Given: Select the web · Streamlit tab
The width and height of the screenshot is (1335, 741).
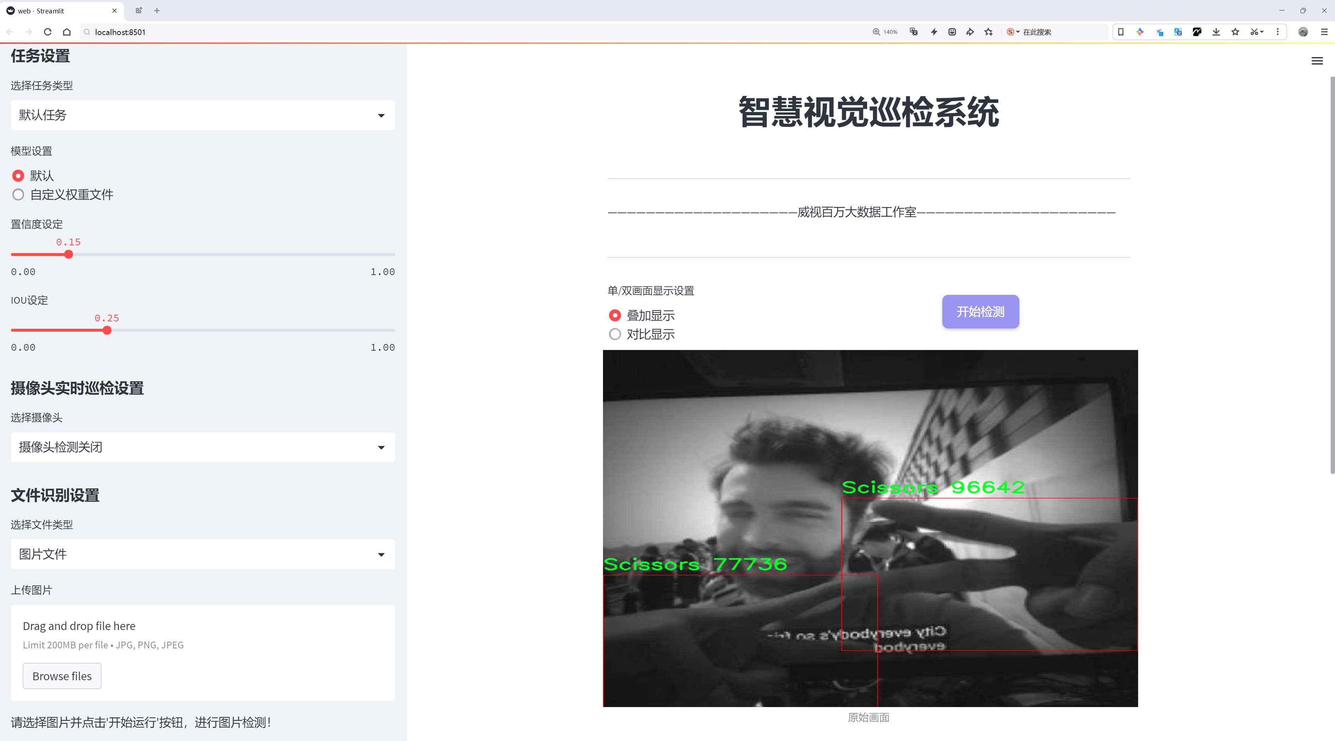Looking at the screenshot, I should (x=62, y=10).
